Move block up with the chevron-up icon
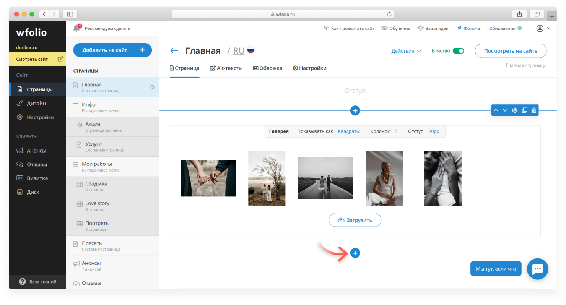Viewport: 566px width, 305px height. [496, 110]
